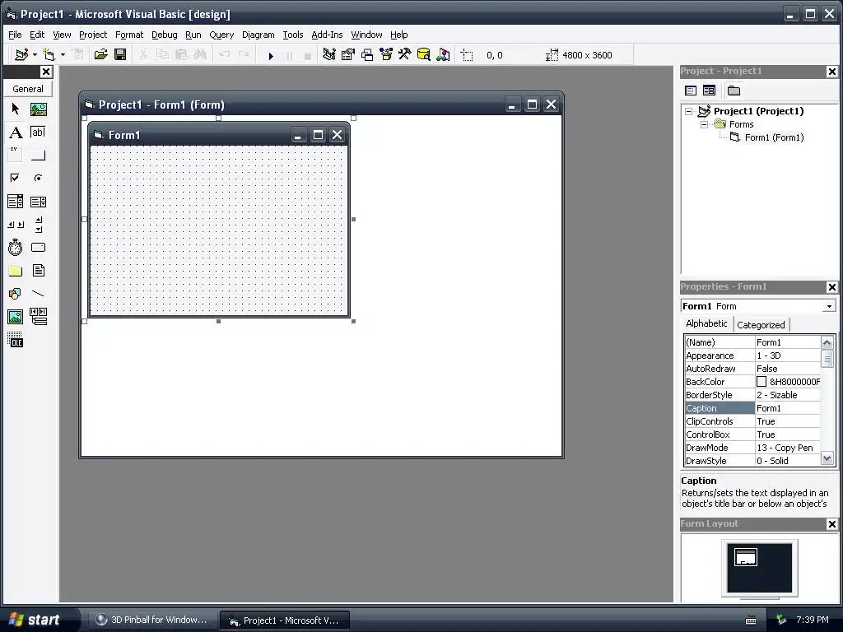Collapse the Project1 (Project1) tree node

(x=689, y=111)
